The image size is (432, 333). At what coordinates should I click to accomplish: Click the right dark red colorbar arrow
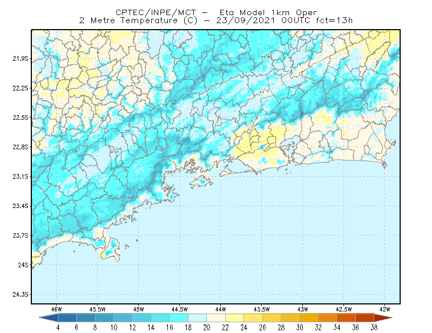pyautogui.click(x=383, y=318)
